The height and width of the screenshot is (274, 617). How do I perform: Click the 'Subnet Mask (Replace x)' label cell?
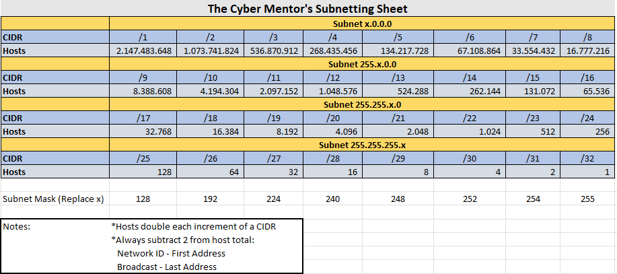[x=55, y=199]
